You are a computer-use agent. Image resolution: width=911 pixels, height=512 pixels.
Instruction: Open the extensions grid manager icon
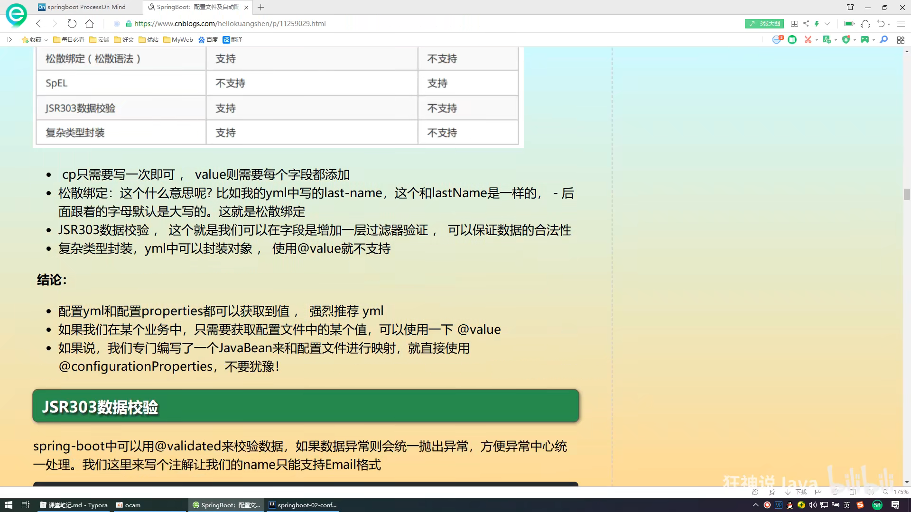[x=901, y=40]
